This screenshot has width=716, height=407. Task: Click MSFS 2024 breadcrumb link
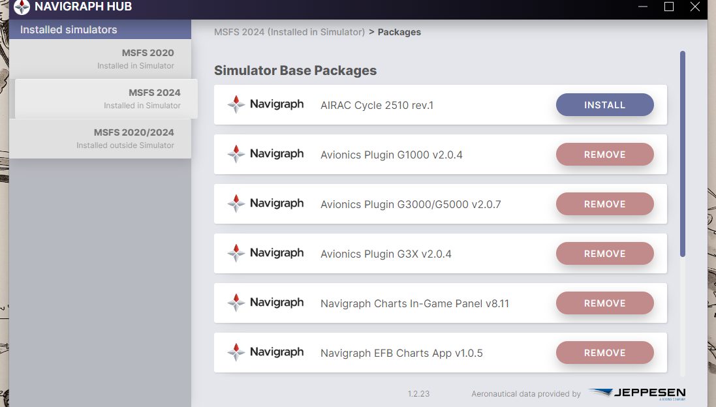pyautogui.click(x=289, y=32)
